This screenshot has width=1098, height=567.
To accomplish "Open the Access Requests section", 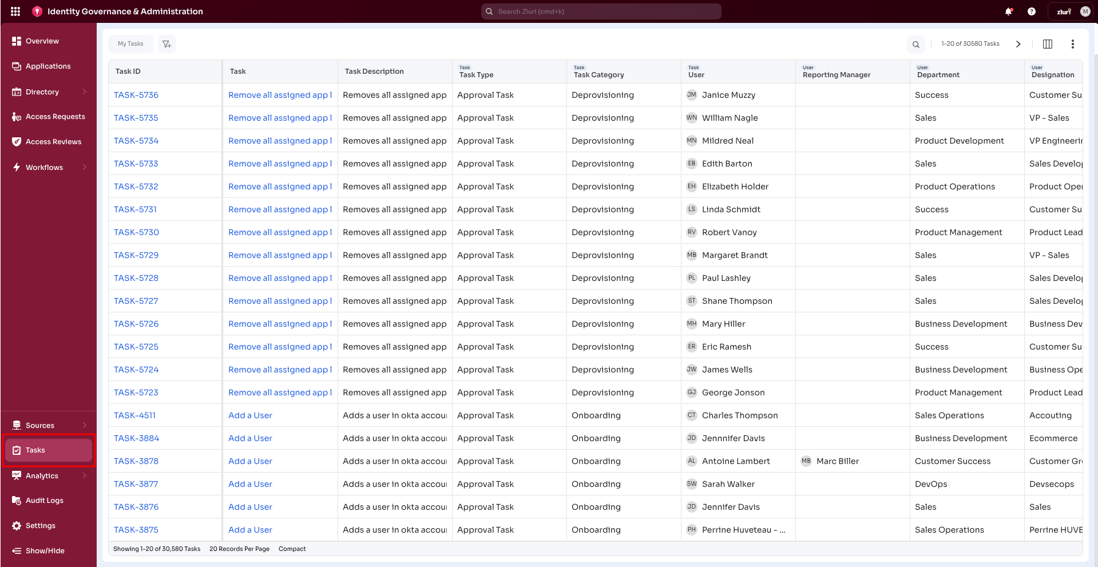I will coord(55,116).
